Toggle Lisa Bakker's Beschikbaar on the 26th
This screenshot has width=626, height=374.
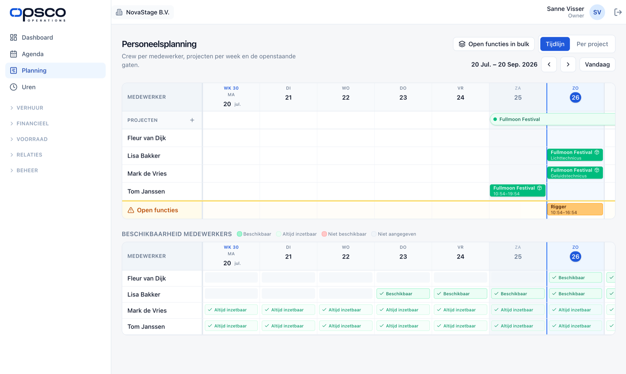coord(575,293)
